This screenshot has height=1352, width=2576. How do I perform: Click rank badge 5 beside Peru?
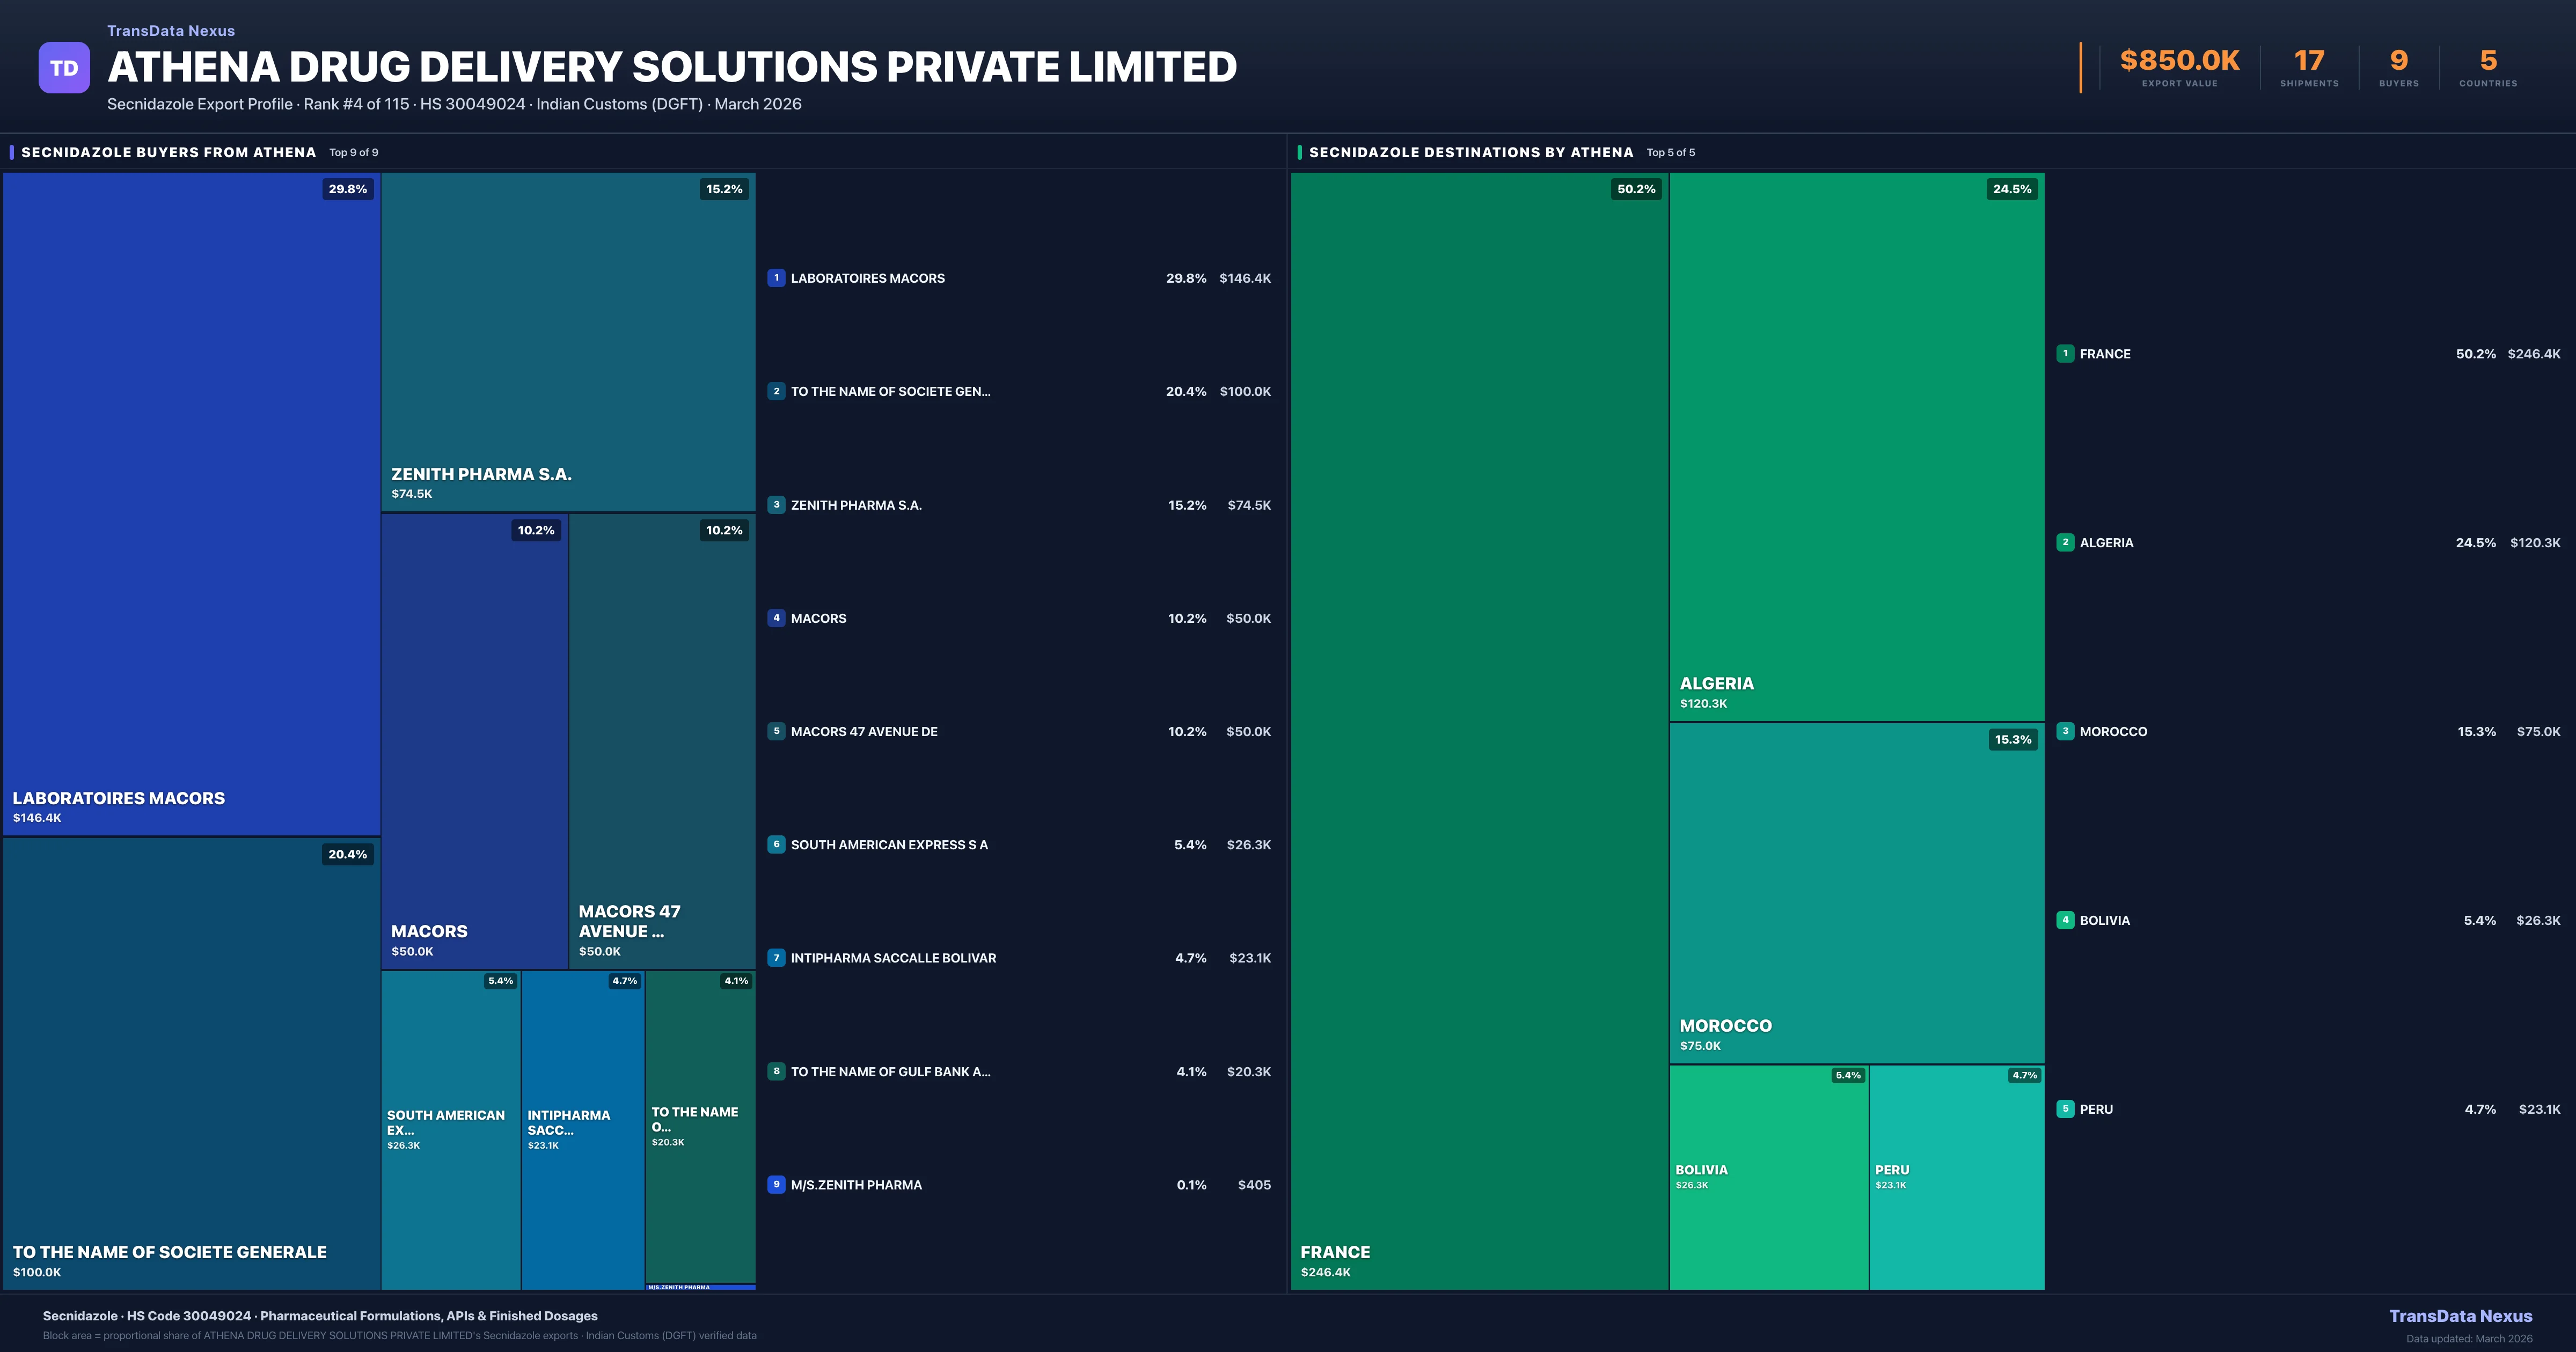pyautogui.click(x=2065, y=1108)
